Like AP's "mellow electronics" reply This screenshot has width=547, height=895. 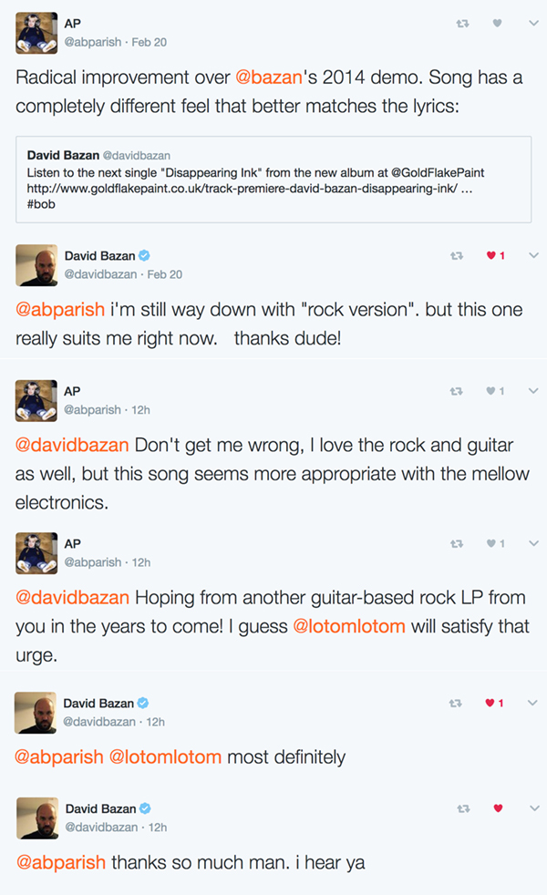click(x=491, y=391)
